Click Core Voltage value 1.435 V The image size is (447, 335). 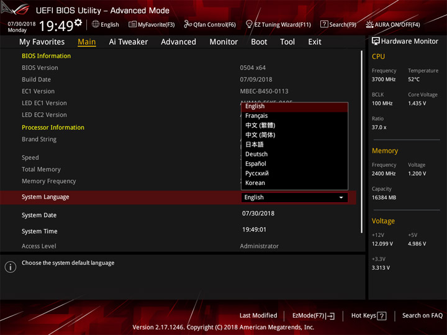pos(417,103)
